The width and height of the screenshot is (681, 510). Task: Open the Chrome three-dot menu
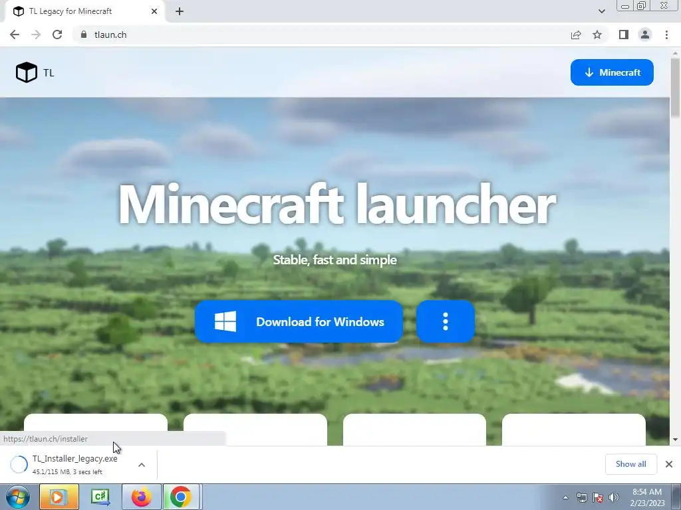click(x=666, y=35)
